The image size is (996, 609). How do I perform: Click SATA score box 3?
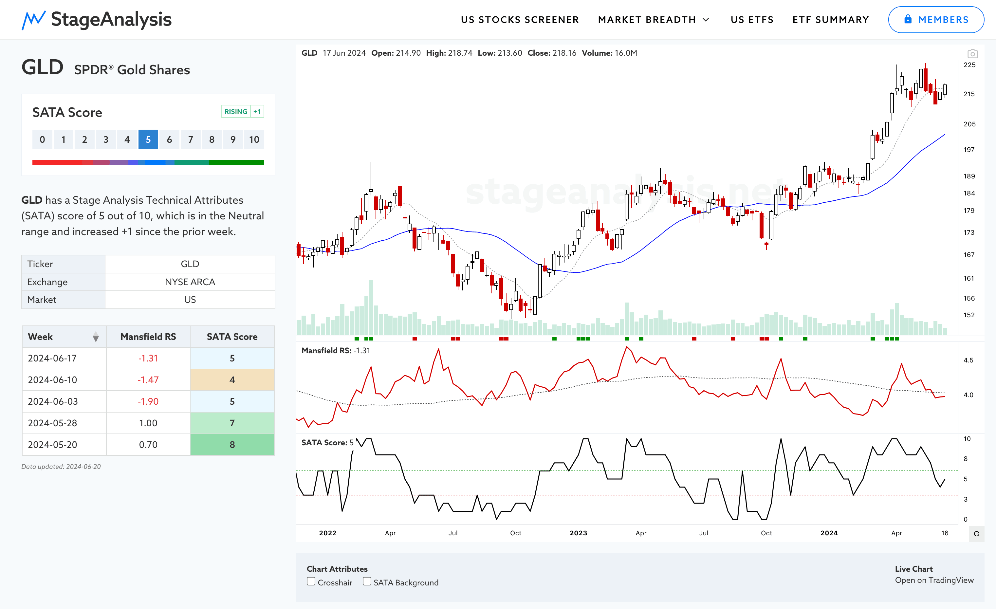click(x=105, y=139)
